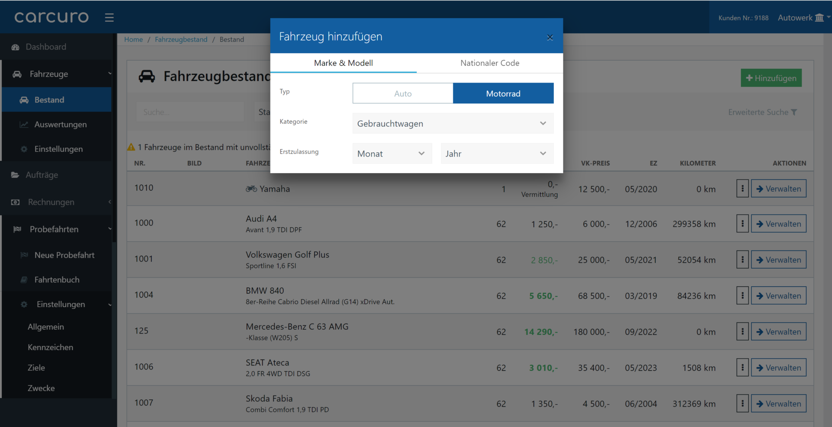The height and width of the screenshot is (427, 832).
Task: Open three-dot menu for BMW 840 row
Action: click(x=743, y=295)
